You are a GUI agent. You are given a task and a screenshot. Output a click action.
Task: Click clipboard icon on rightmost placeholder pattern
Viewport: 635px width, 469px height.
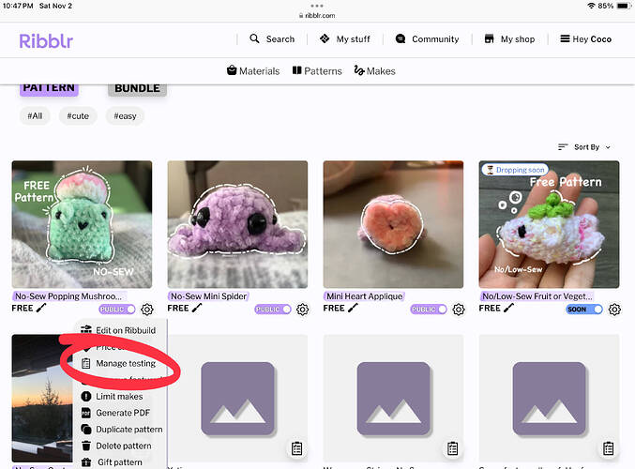point(608,448)
